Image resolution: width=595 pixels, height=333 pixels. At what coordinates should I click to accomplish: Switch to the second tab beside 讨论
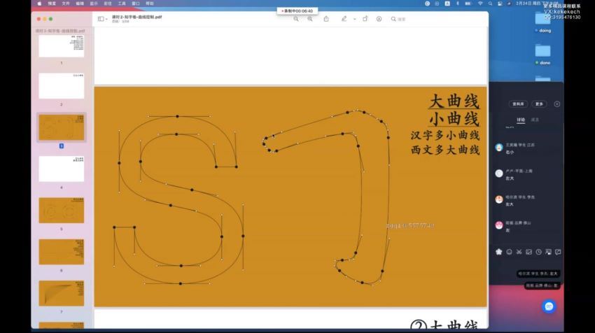[535, 120]
